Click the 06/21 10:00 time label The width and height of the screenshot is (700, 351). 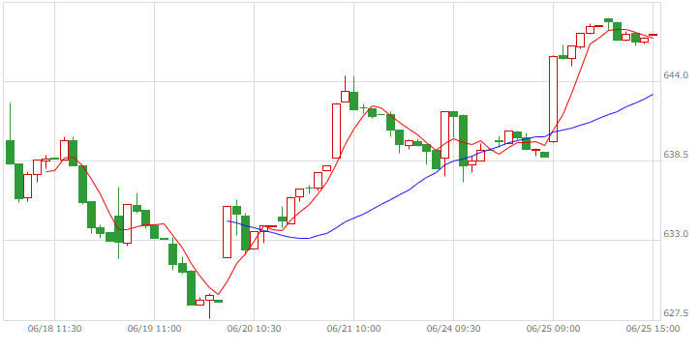354,329
